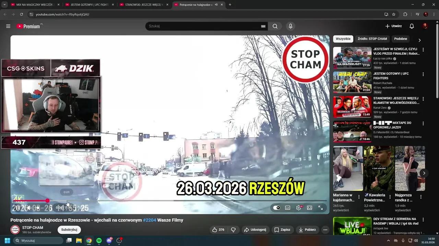Open the YouTube account avatar menu
The height and width of the screenshot is (246, 439).
[425, 26]
